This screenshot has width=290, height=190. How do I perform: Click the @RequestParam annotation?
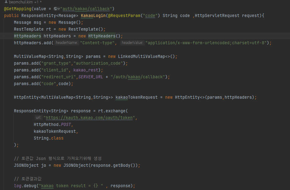124,16
